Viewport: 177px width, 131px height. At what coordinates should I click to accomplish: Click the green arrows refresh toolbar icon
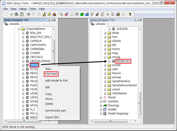22,14
